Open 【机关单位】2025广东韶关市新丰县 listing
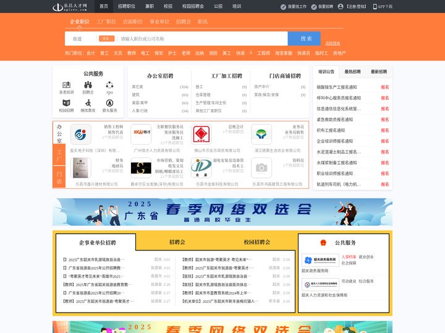This screenshot has width=445, height=333. (220, 302)
